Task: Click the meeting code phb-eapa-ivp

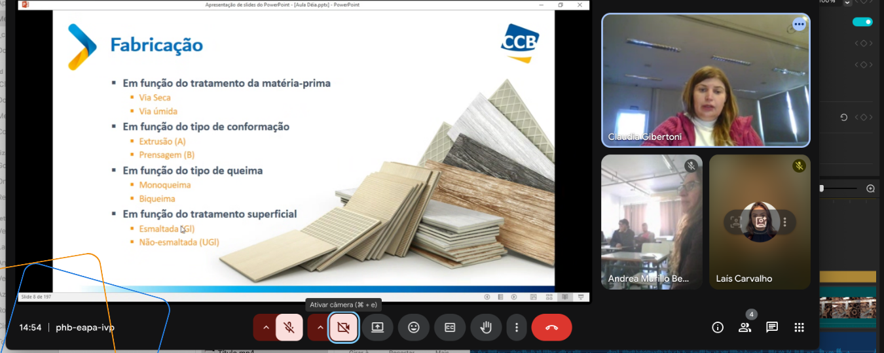Action: 85,328
